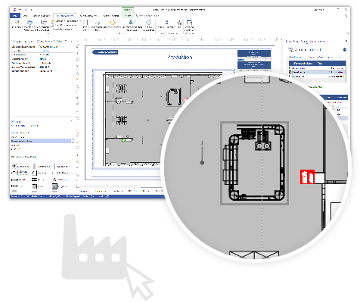Click the dark blue back button above drawing
The image size is (363, 303).
coord(105,52)
